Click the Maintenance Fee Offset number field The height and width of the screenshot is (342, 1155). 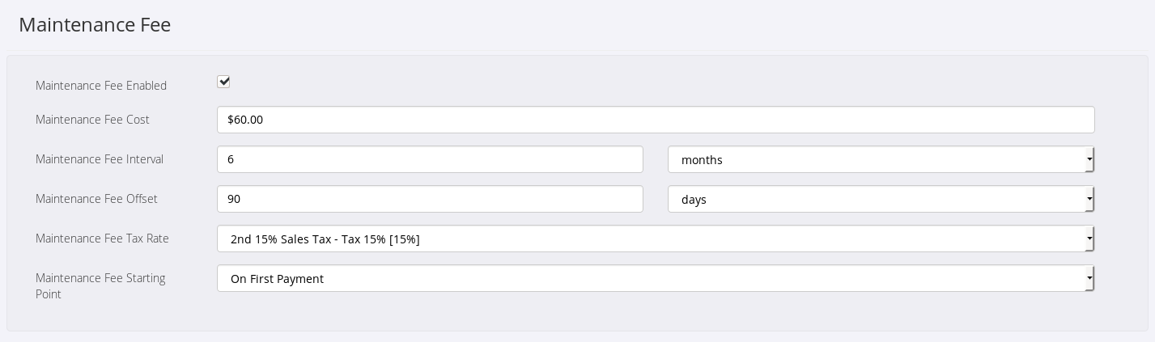point(430,199)
